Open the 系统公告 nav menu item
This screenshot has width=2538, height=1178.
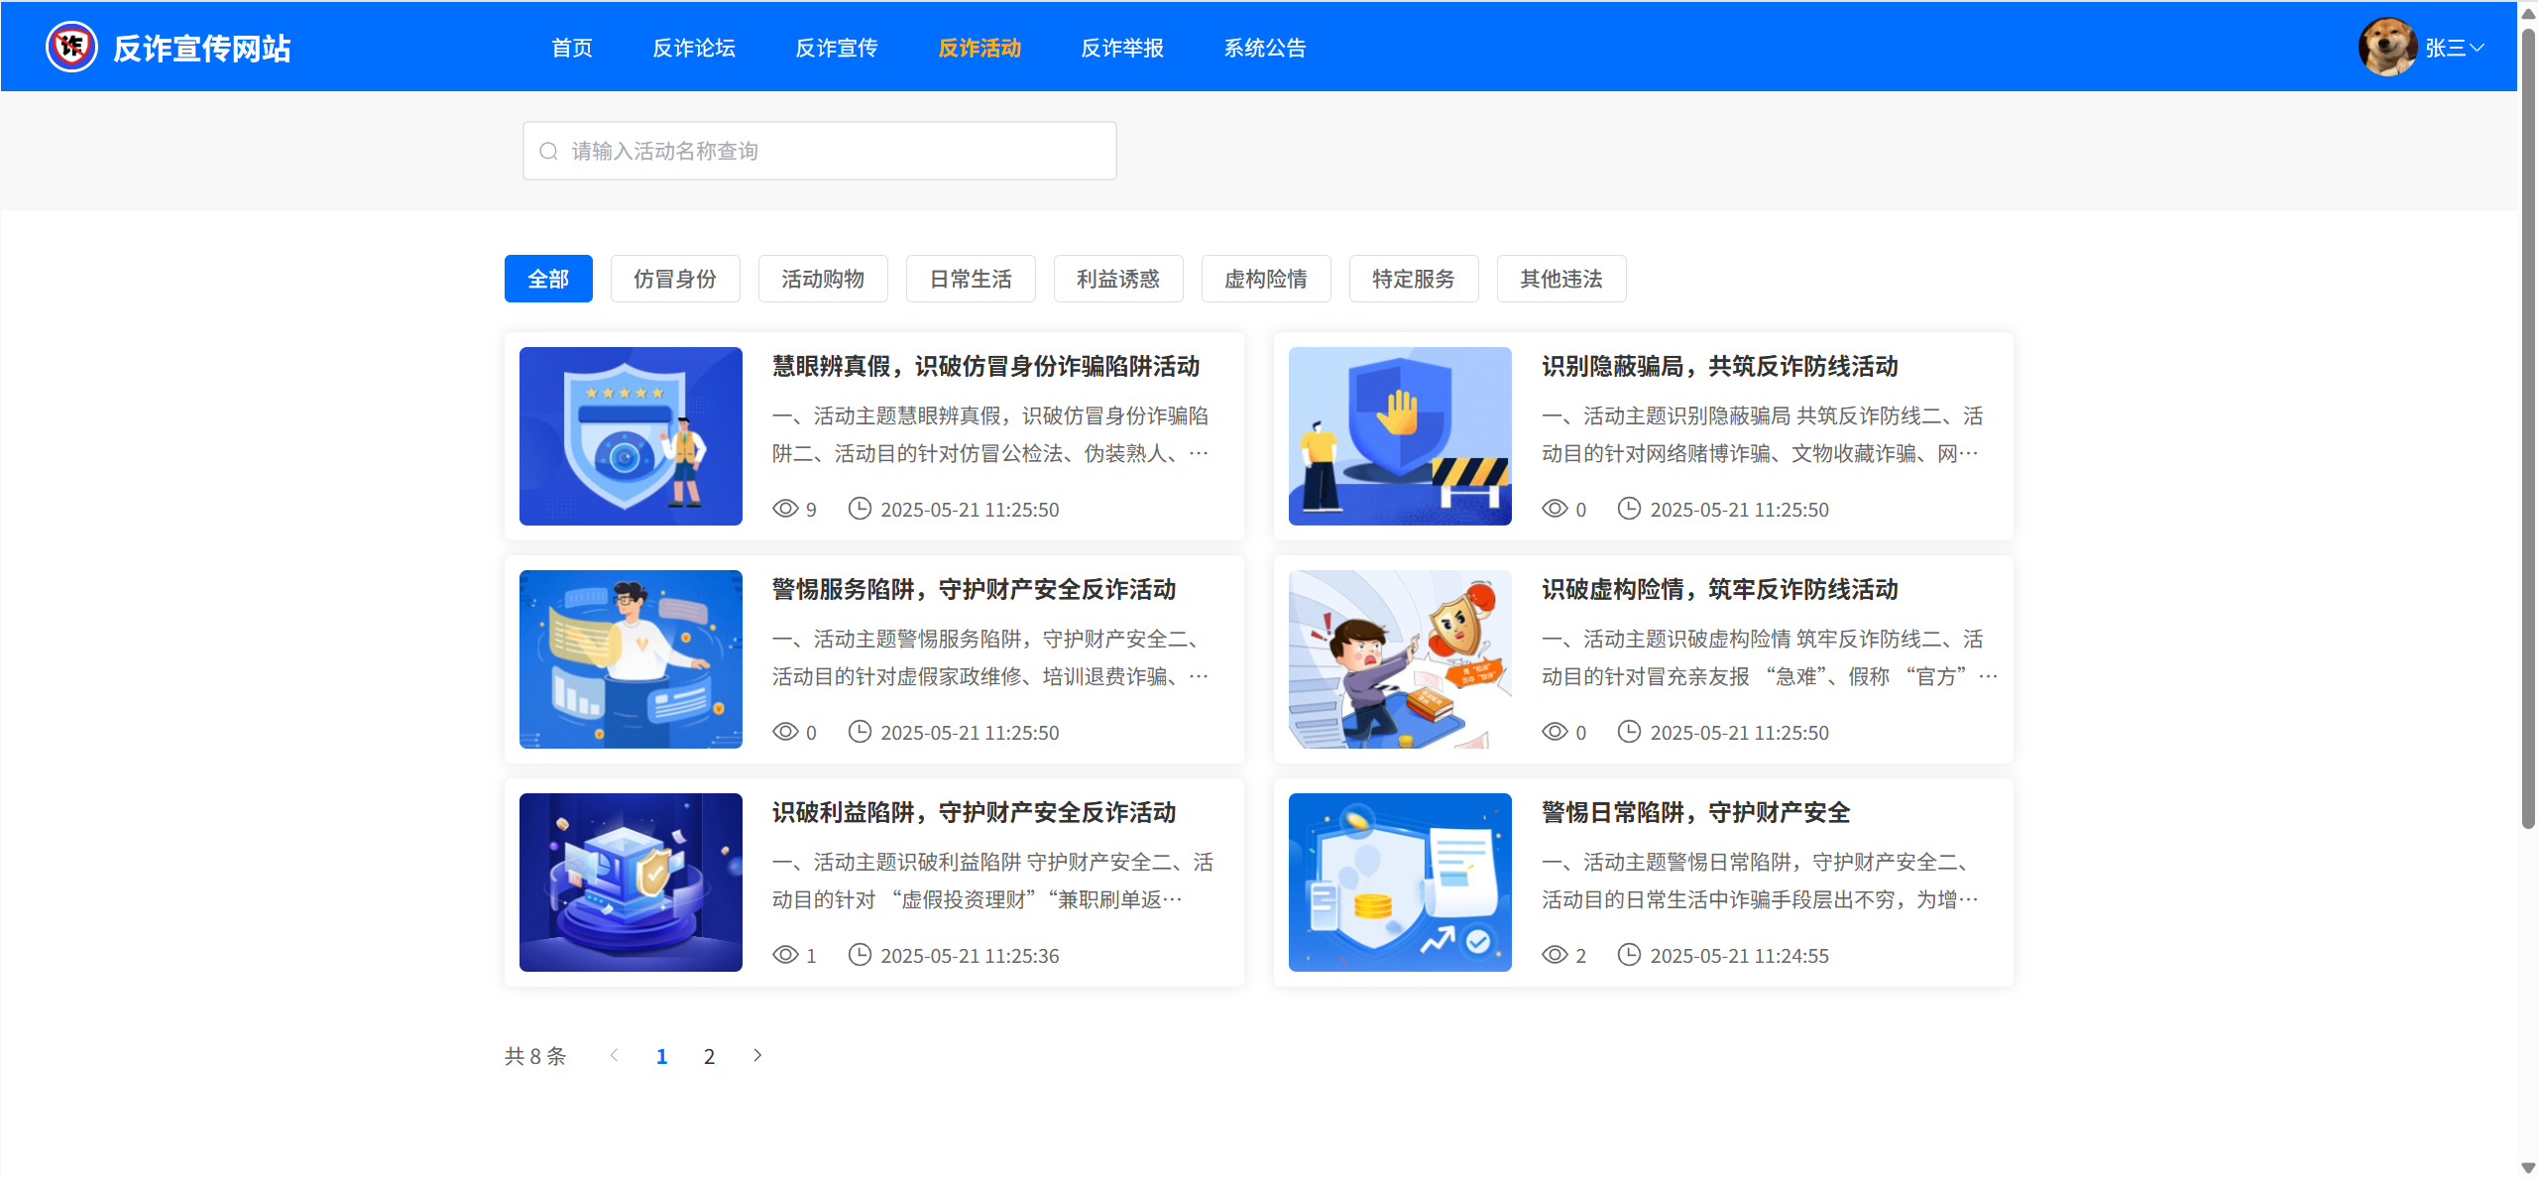(1264, 48)
